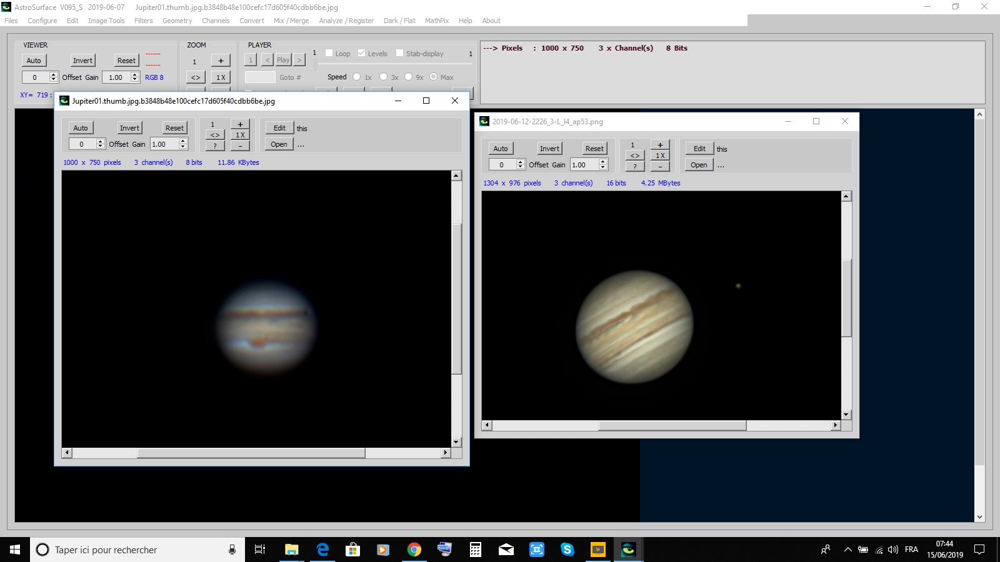This screenshot has width=1000, height=562.
Task: Open the Files menu
Action: (11, 21)
